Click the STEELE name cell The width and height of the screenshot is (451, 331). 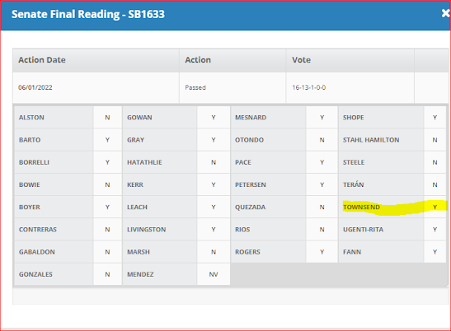(x=381, y=162)
